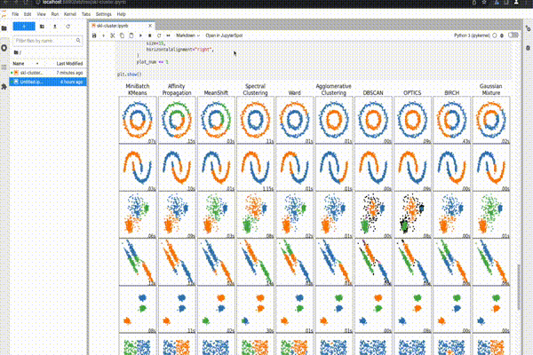Viewport: 533px width, 355px height.
Task: Open the Property Inspector right sidebar
Action: click(x=528, y=28)
